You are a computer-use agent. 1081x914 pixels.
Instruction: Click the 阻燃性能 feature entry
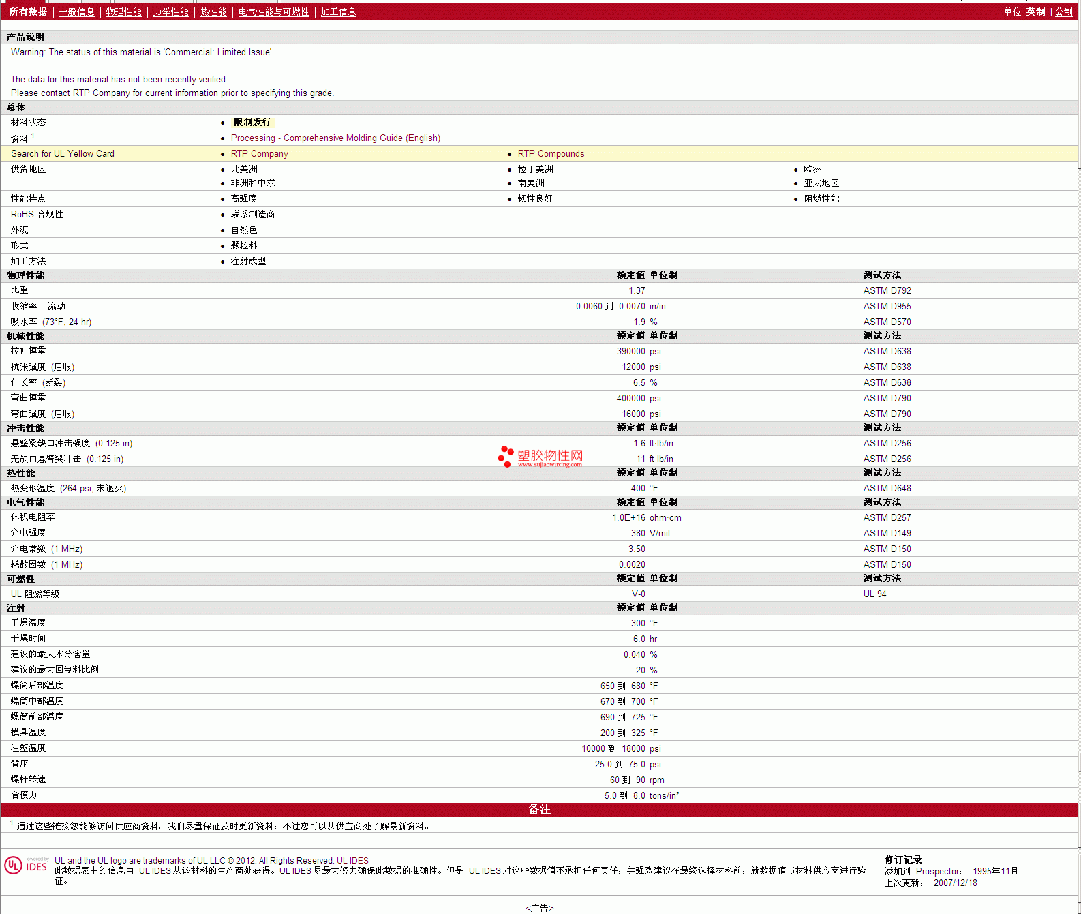click(x=821, y=198)
